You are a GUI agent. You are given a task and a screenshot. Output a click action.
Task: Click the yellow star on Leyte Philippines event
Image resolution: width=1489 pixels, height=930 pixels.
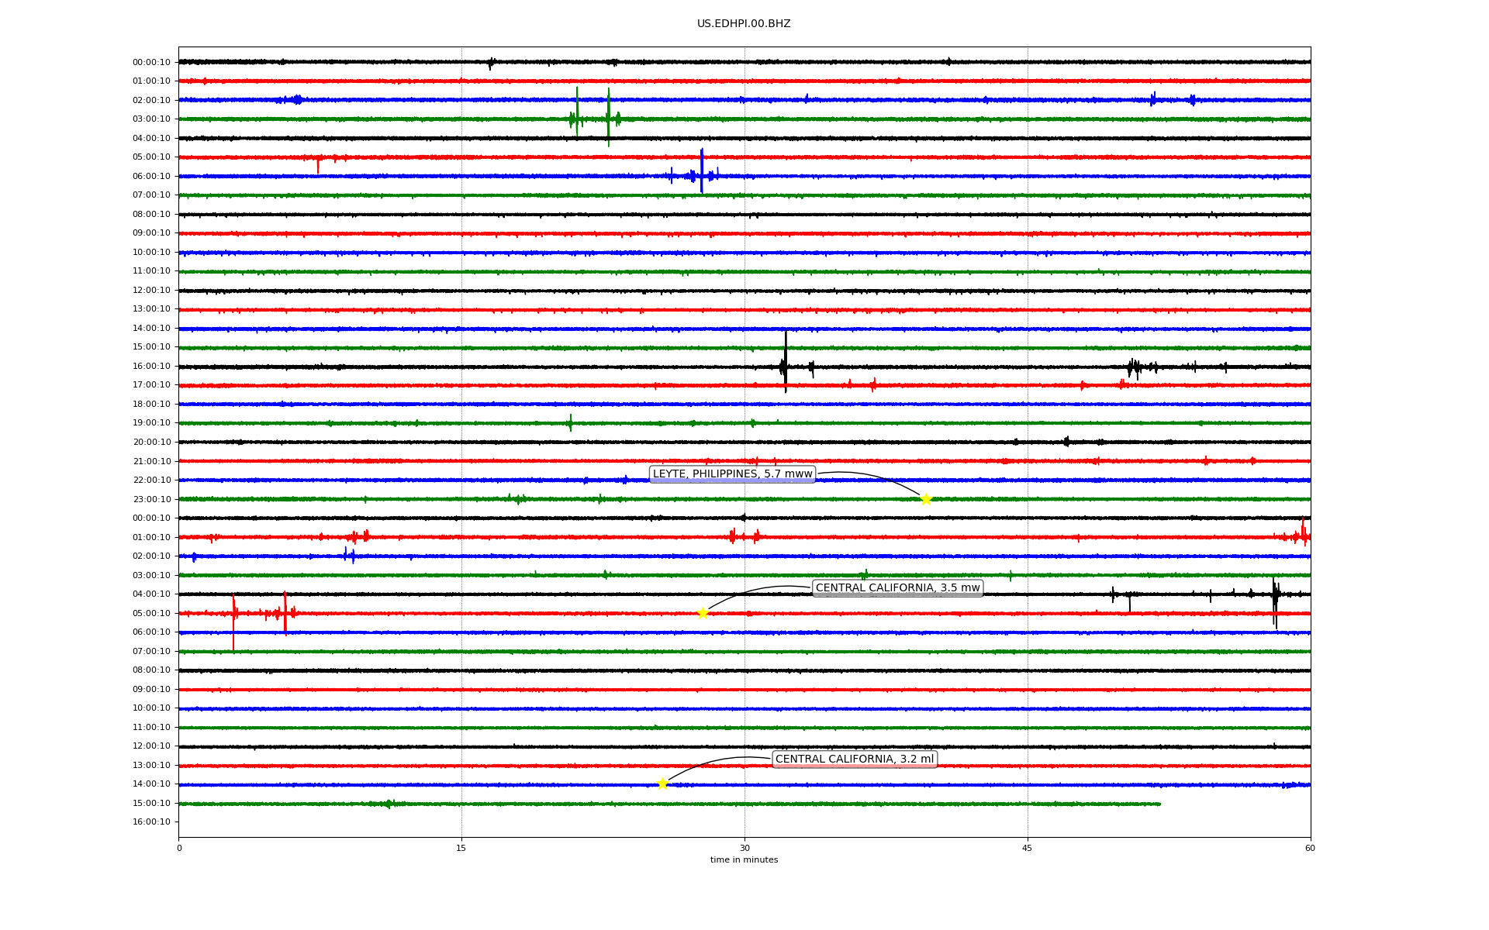tap(926, 499)
